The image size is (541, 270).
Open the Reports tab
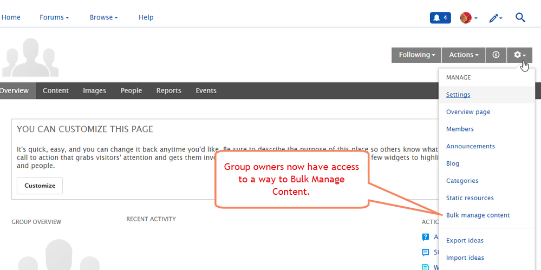click(x=168, y=90)
